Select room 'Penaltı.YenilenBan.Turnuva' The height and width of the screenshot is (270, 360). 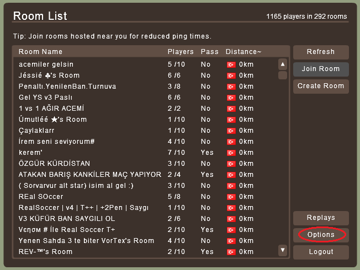[146, 87]
